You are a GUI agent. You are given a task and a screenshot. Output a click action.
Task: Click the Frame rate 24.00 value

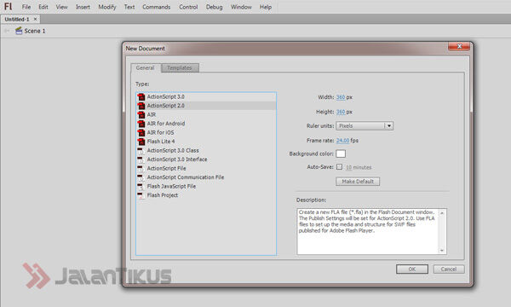coord(342,141)
